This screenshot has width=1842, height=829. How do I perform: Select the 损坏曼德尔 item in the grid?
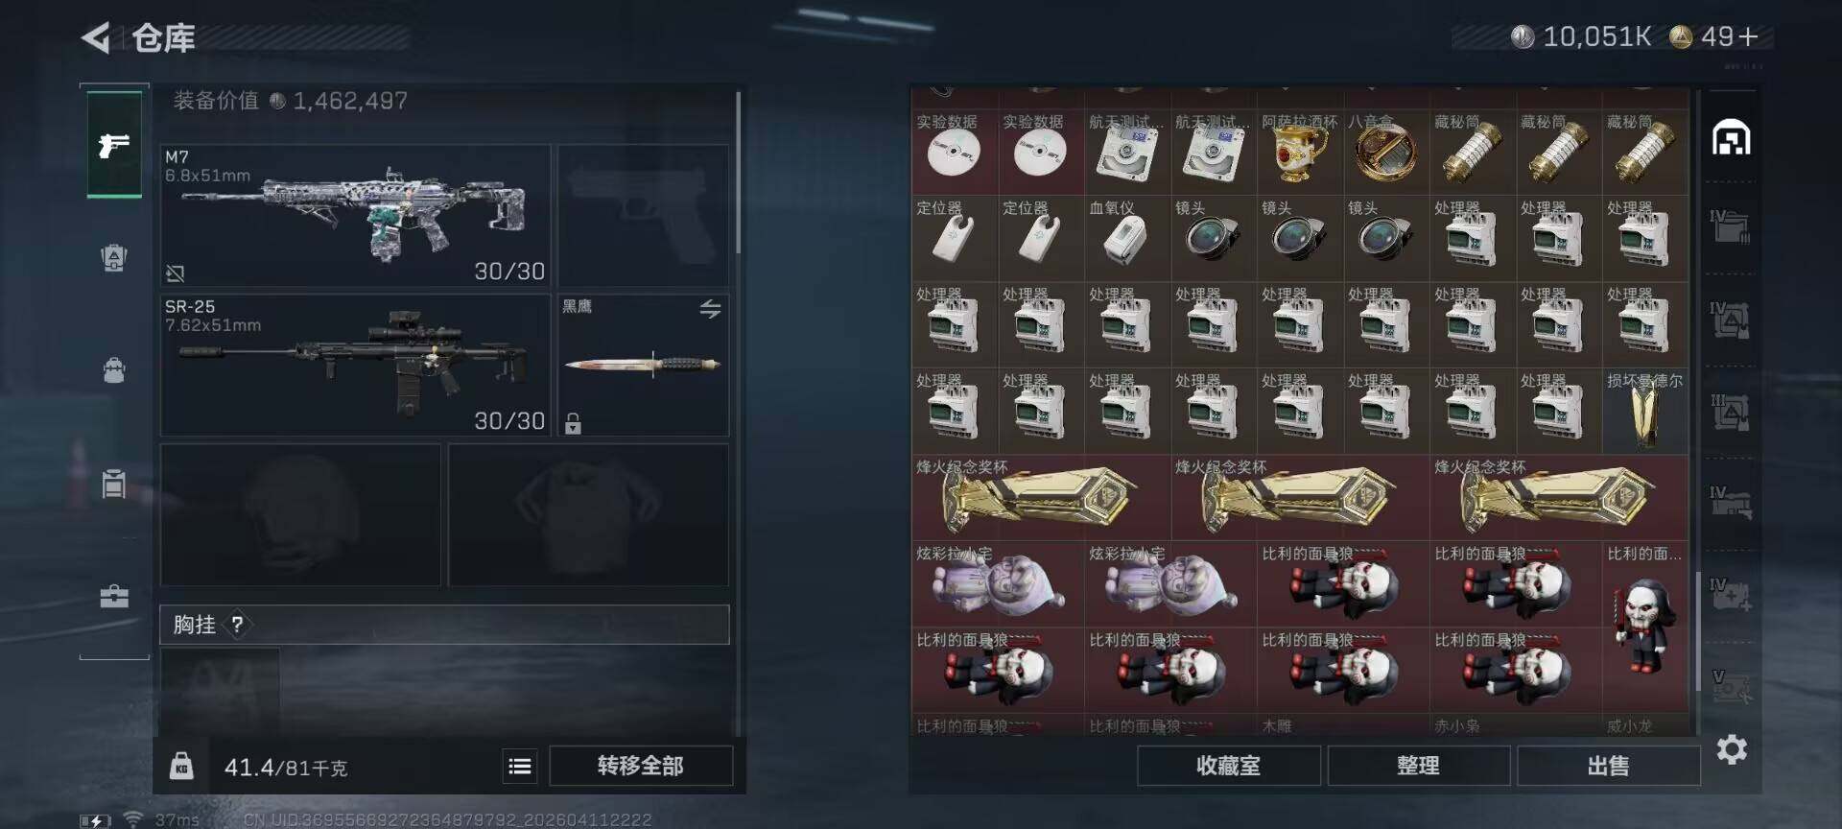pos(1645,411)
